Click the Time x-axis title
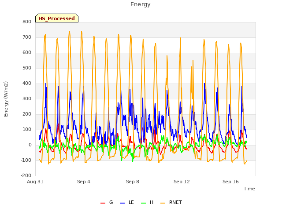Viewport: 282px width, 211px height. pos(249,189)
